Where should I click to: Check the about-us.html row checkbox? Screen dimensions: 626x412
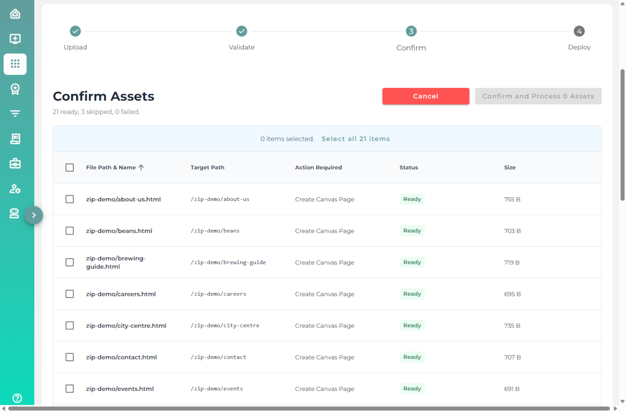70,199
